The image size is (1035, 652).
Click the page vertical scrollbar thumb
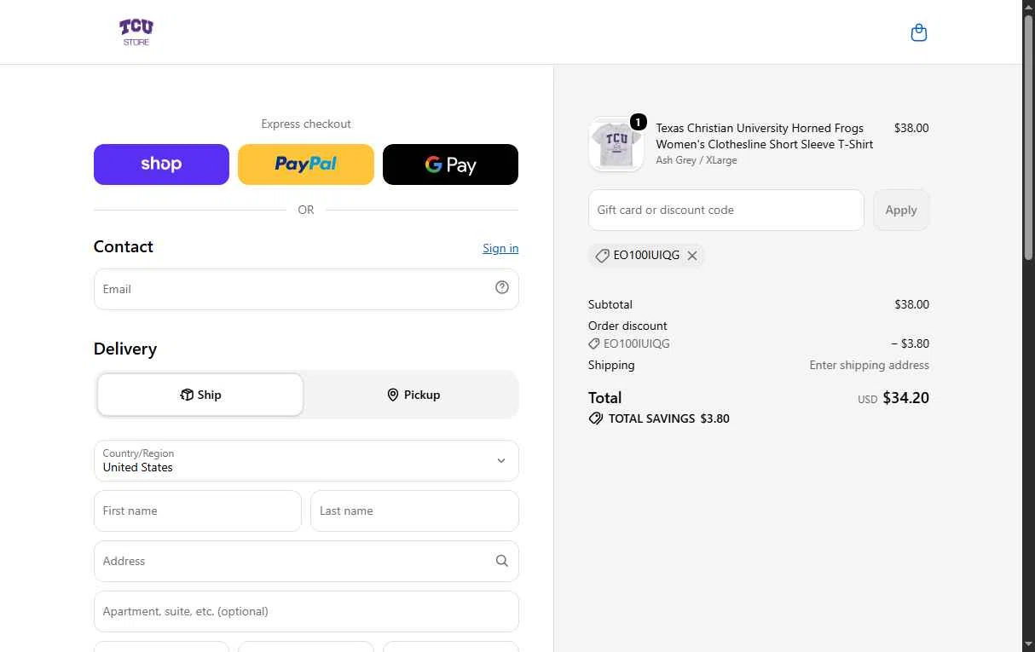pos(1028,136)
